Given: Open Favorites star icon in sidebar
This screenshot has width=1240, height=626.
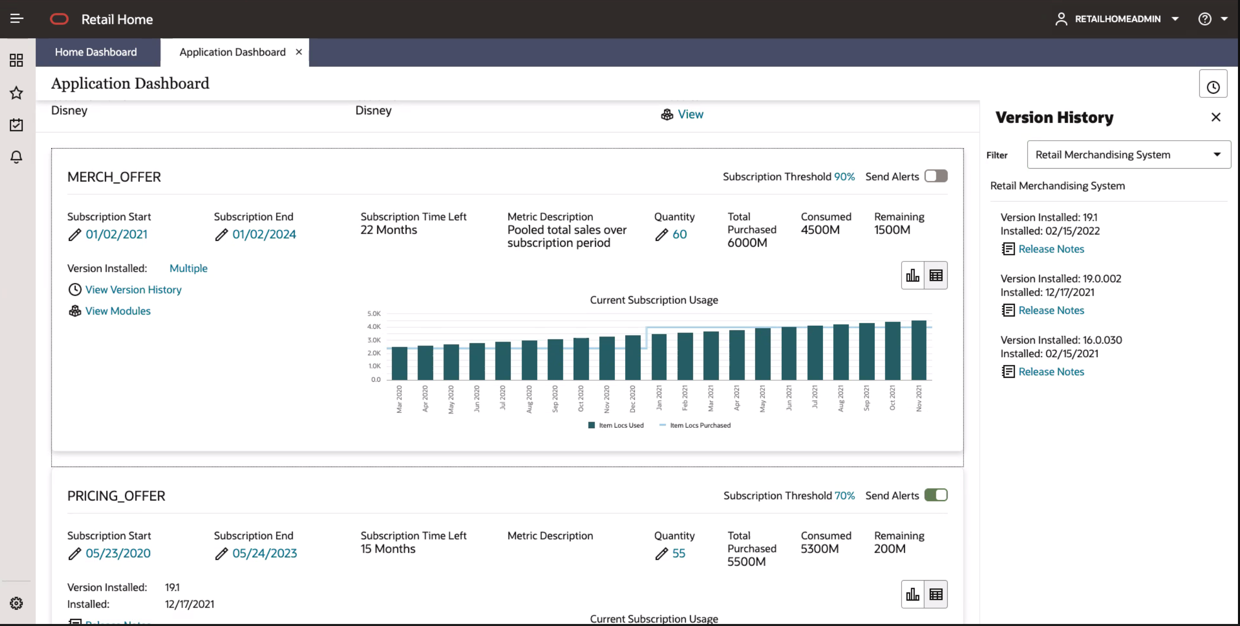Looking at the screenshot, I should pyautogui.click(x=16, y=93).
